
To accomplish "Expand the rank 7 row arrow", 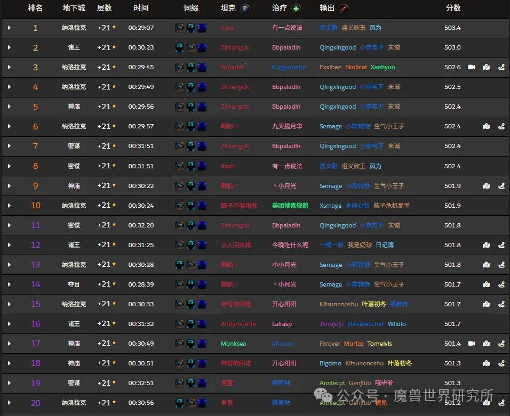I will pyautogui.click(x=9, y=146).
